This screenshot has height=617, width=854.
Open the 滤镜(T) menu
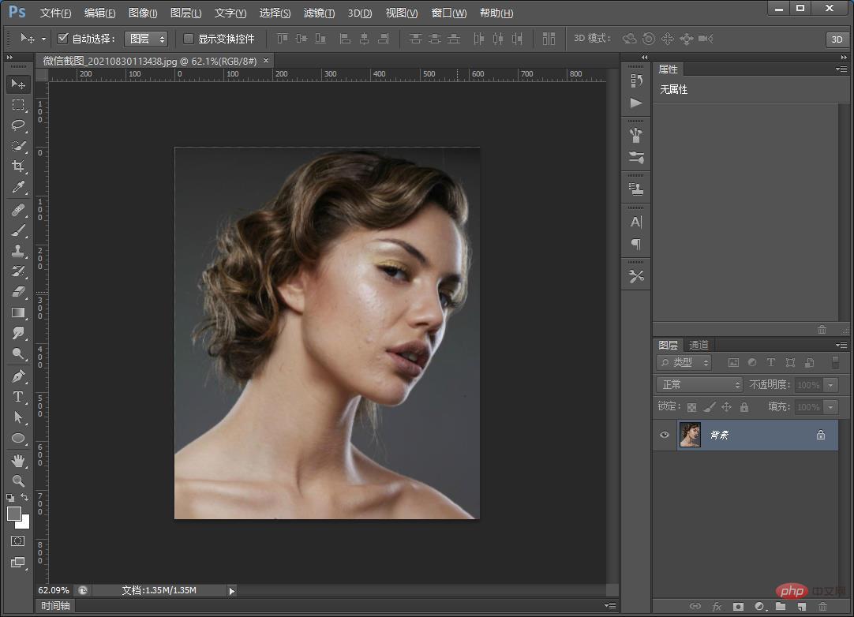pyautogui.click(x=319, y=13)
